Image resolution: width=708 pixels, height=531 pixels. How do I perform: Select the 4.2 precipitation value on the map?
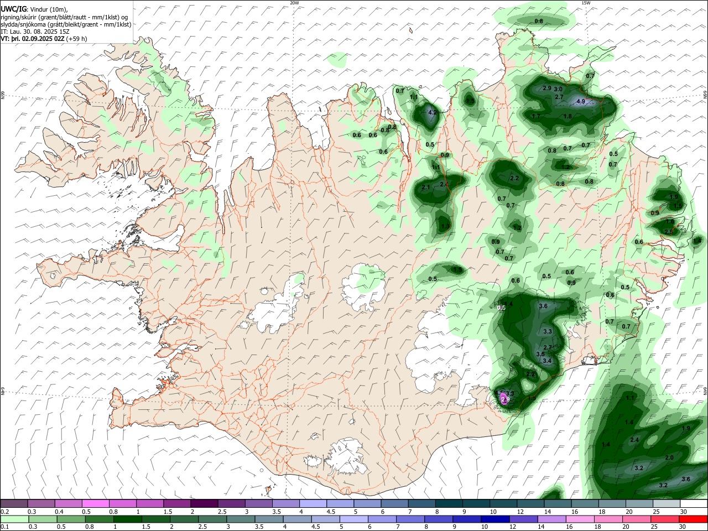[433, 112]
